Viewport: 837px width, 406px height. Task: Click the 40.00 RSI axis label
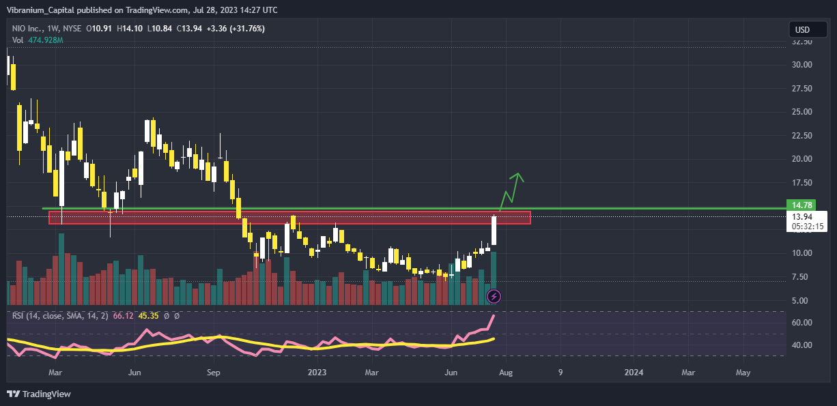pos(802,345)
